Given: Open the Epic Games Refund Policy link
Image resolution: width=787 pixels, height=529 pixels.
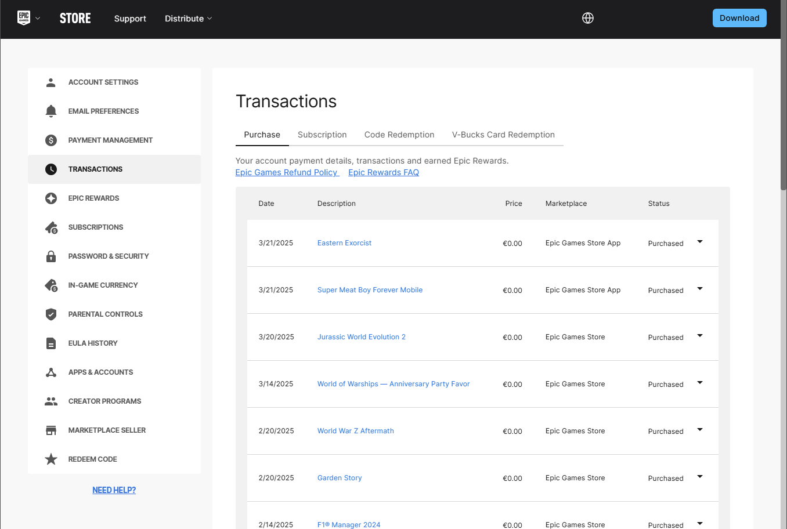Looking at the screenshot, I should coord(287,172).
